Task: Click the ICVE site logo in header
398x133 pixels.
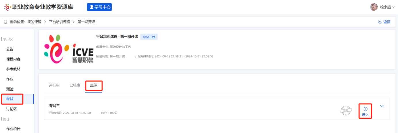Action: (x=7, y=7)
